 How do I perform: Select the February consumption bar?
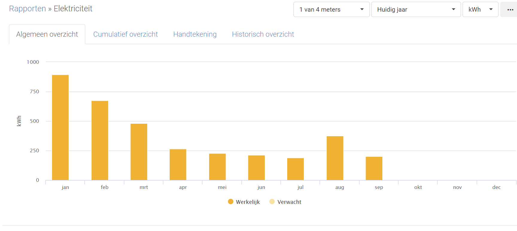pyautogui.click(x=100, y=140)
